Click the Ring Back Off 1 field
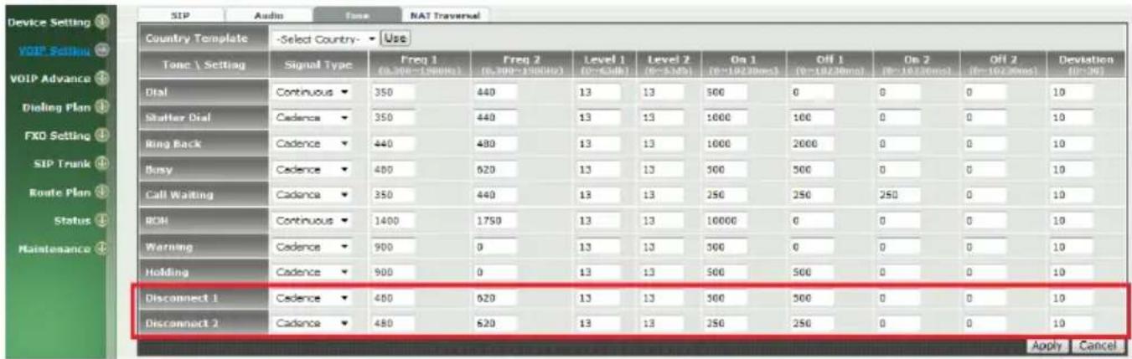The width and height of the screenshot is (1132, 359). click(812, 144)
